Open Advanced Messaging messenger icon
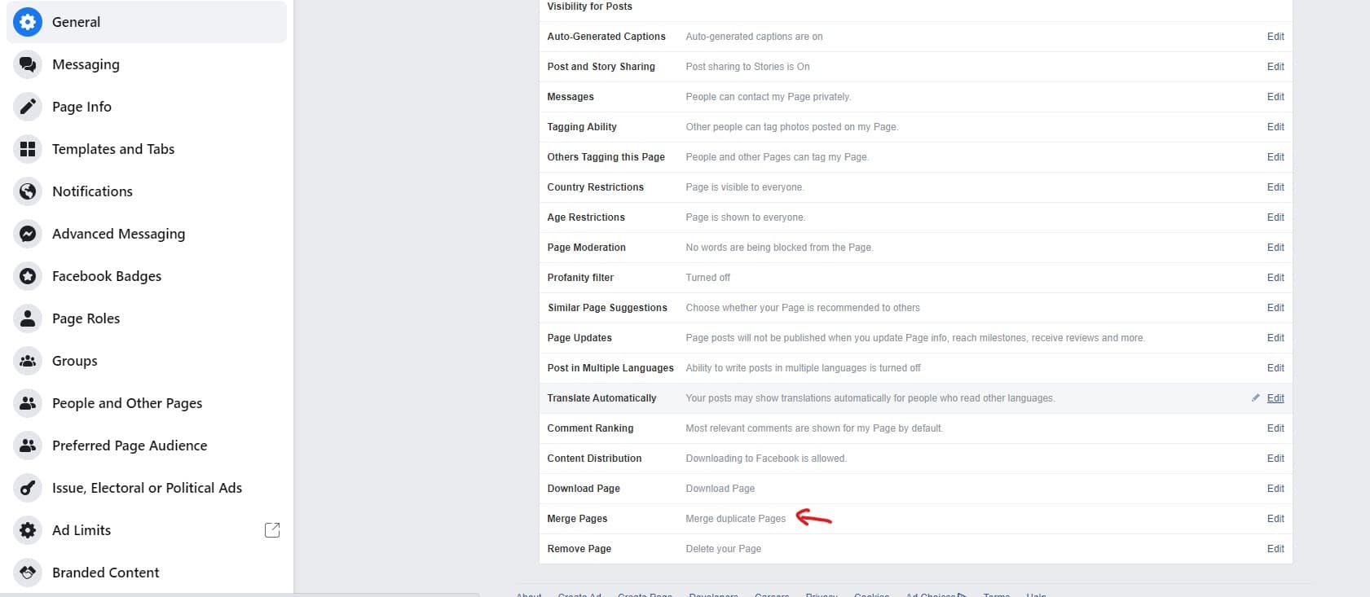The image size is (1370, 597). coord(28,234)
